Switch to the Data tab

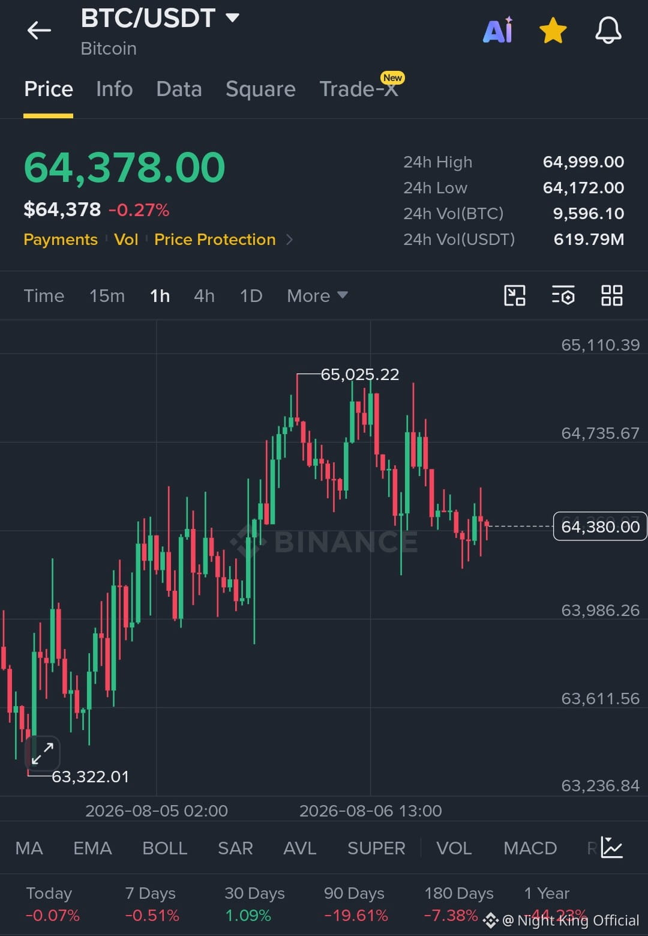coord(179,89)
